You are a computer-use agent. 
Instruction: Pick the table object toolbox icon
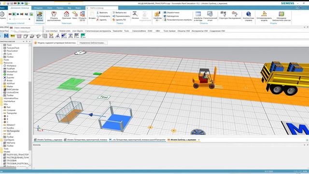19,36
